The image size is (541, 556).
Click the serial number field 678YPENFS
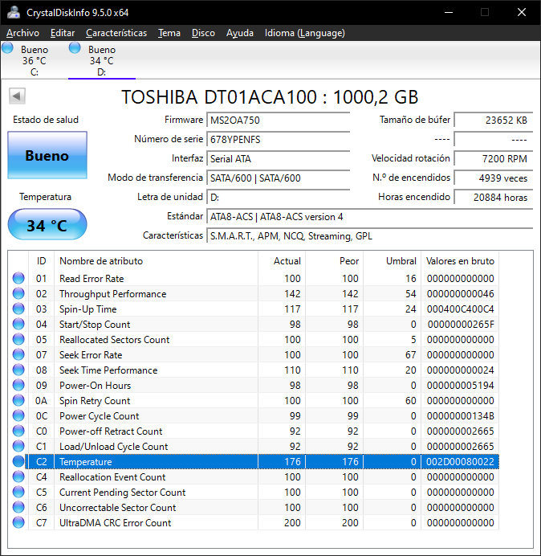pyautogui.click(x=278, y=139)
